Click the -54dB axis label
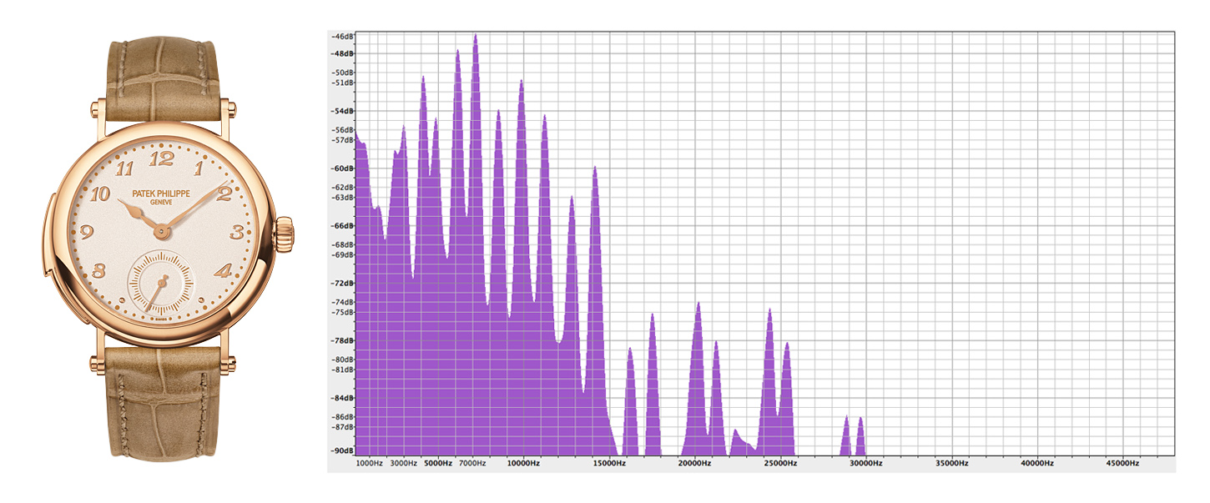1210x503 pixels. (342, 111)
